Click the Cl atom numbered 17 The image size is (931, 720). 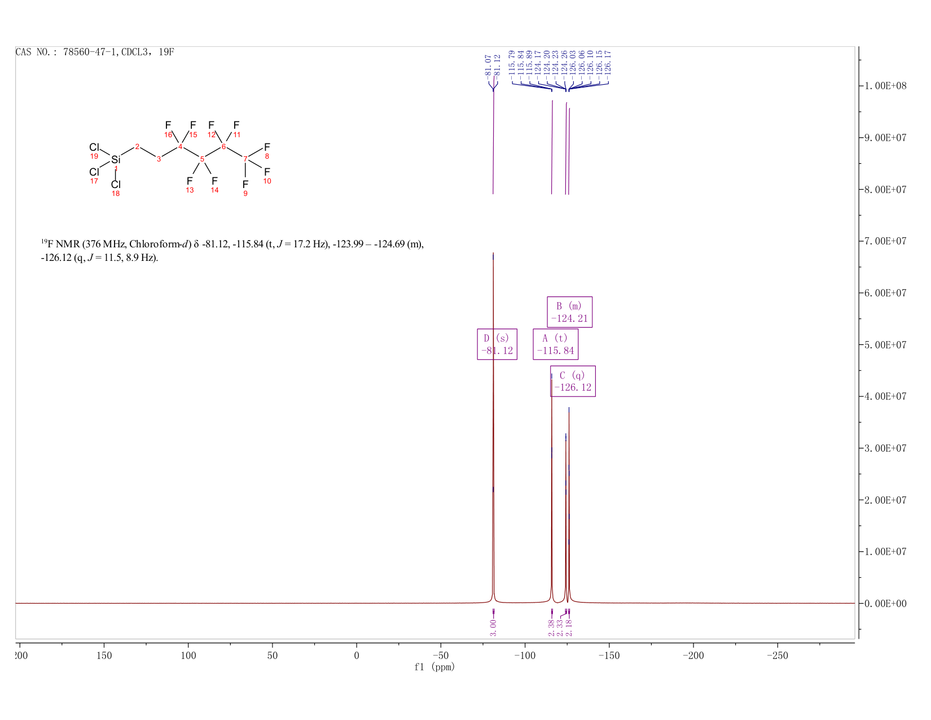(x=94, y=172)
